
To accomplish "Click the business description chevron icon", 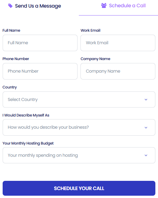I will [x=146, y=127].
